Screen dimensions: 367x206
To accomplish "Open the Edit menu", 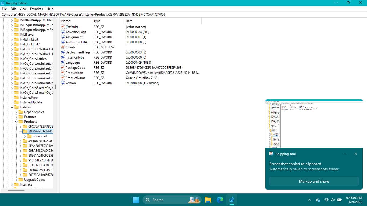I will coord(13,9).
